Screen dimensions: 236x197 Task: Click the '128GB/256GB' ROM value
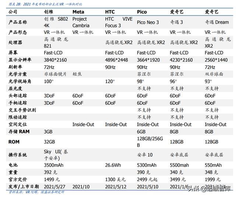150,142
